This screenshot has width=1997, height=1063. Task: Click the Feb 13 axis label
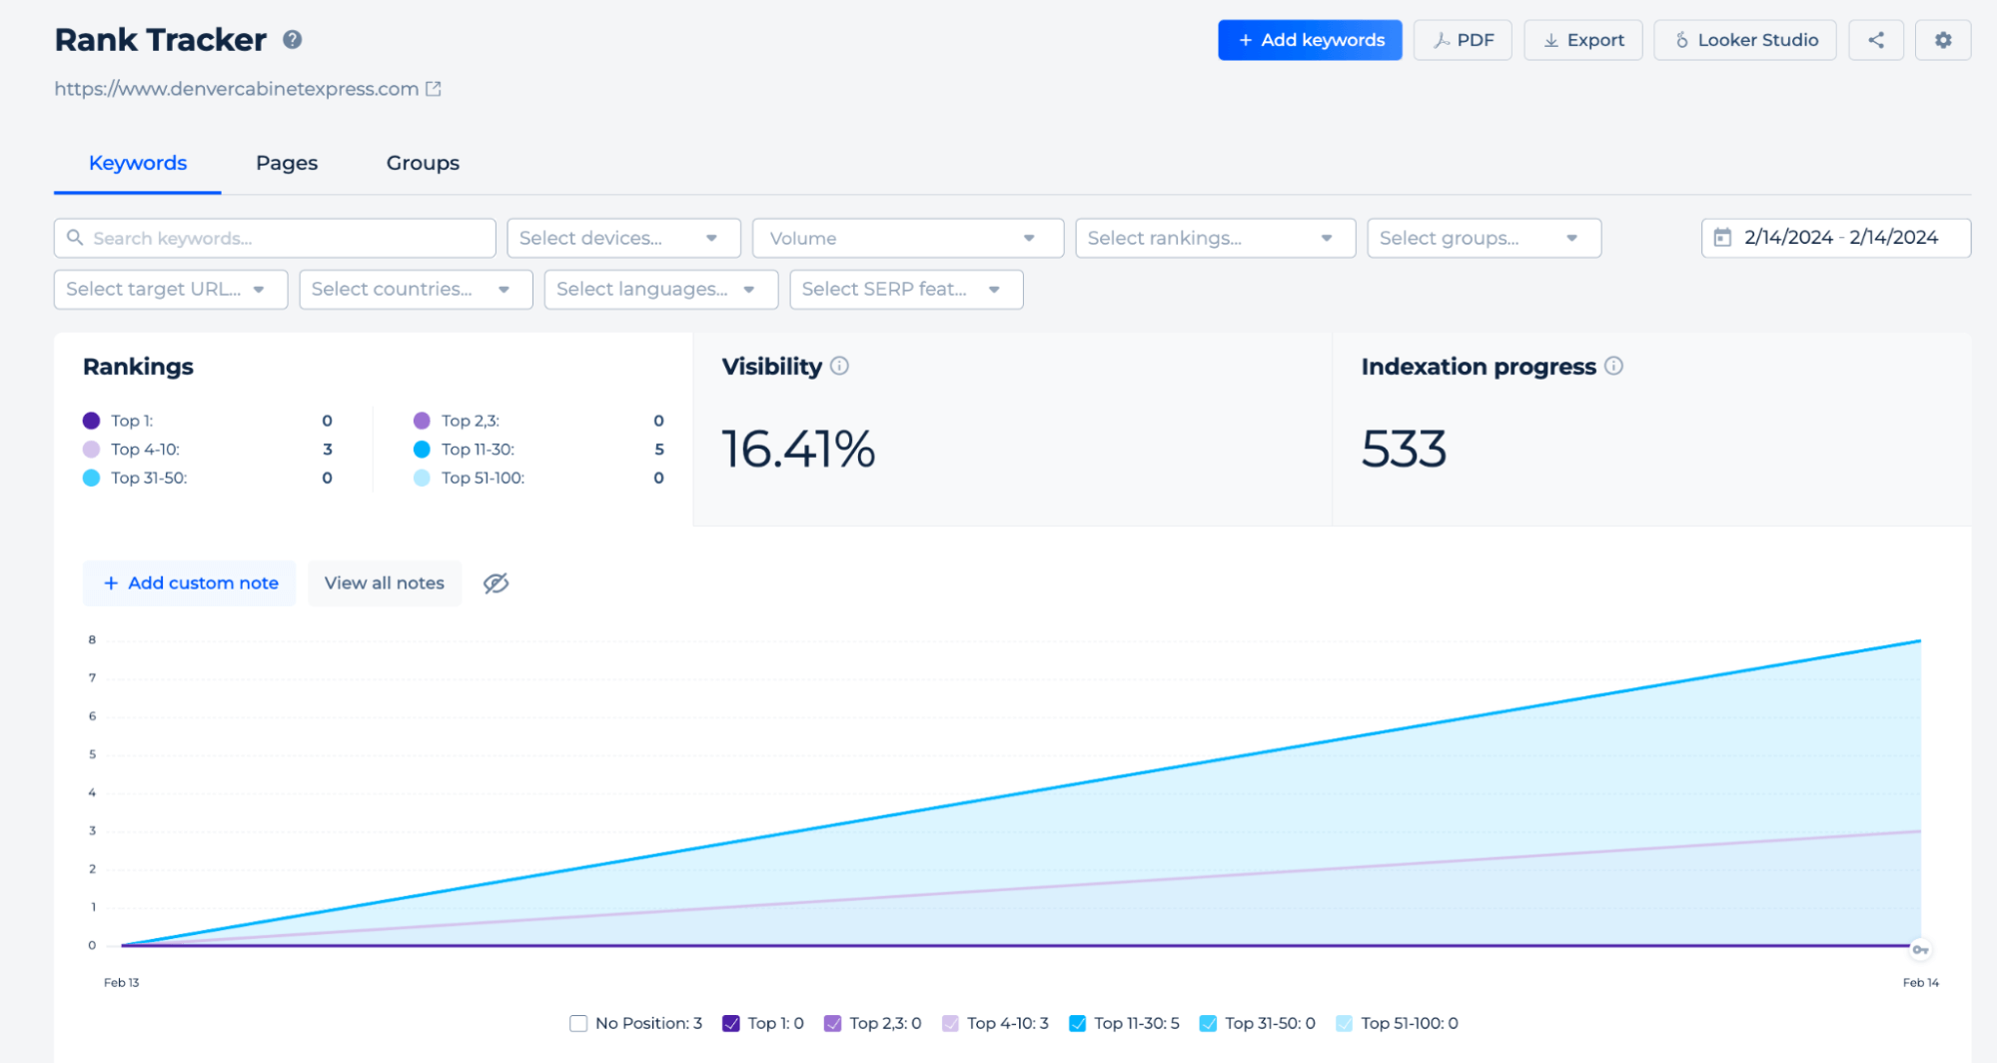122,983
